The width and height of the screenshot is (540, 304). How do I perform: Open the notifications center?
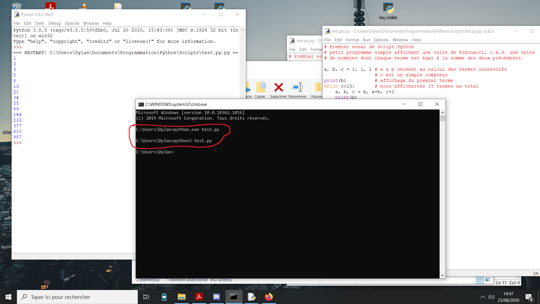point(528,297)
